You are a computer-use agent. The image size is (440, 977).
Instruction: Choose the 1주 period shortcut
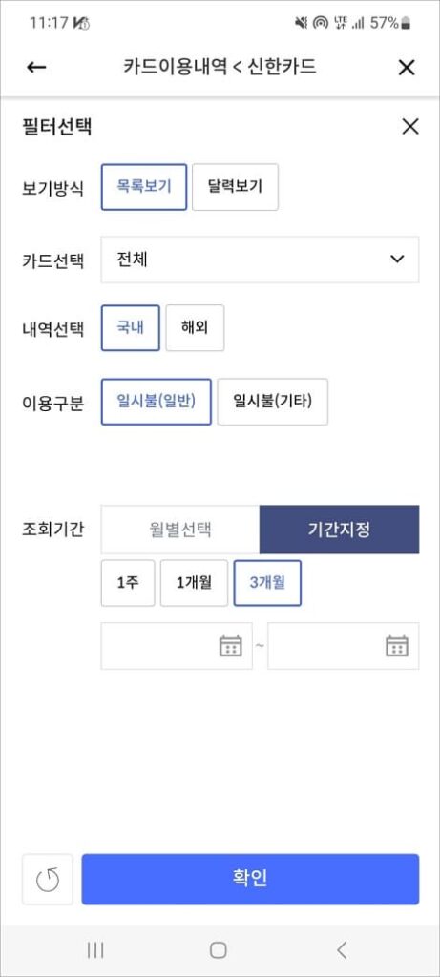128,583
